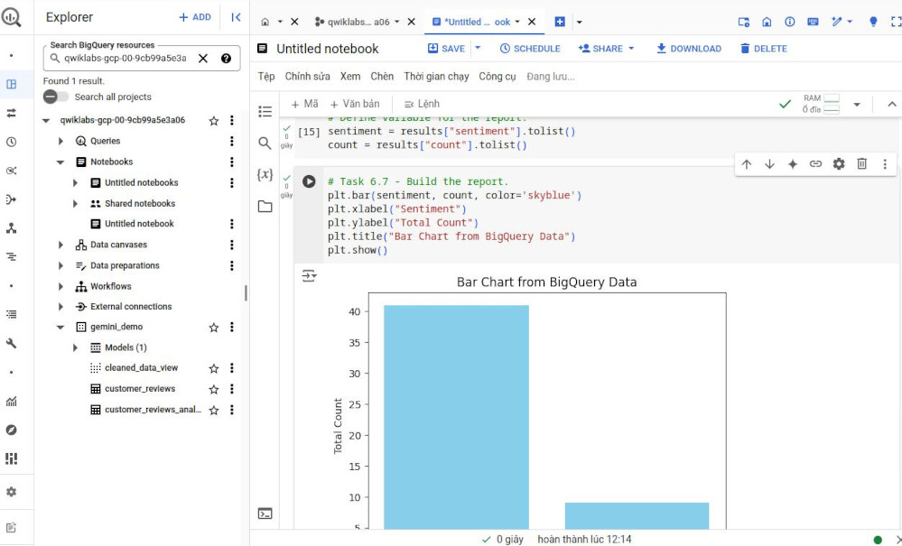Expand the External connections node
Viewport: 902px width, 546px height.
(x=61, y=307)
